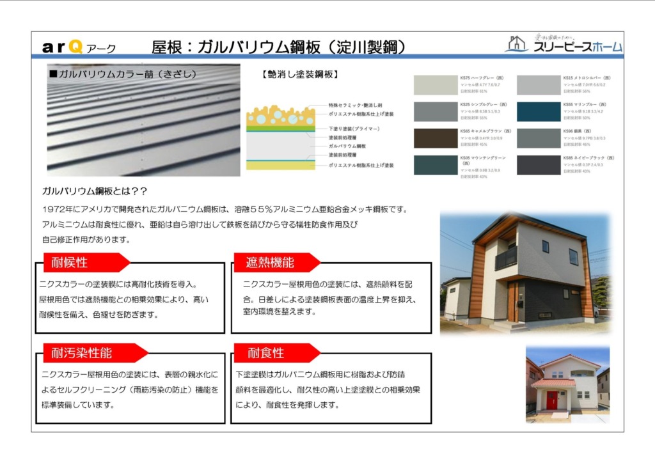Screen dimensions: 655x463
Task: Click the line ending 遮熱顔料を配
Action: (327, 285)
